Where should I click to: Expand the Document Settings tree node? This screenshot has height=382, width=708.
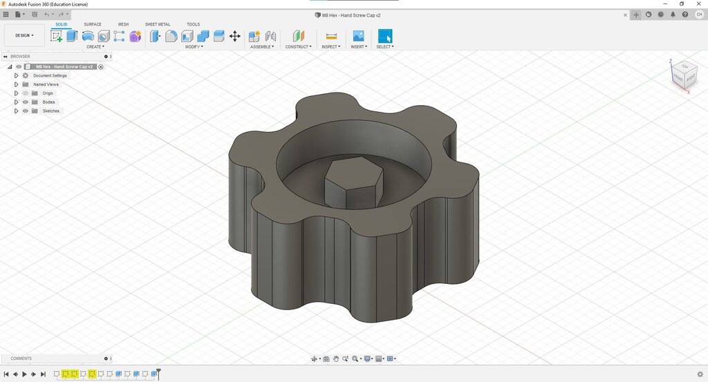[x=16, y=75]
